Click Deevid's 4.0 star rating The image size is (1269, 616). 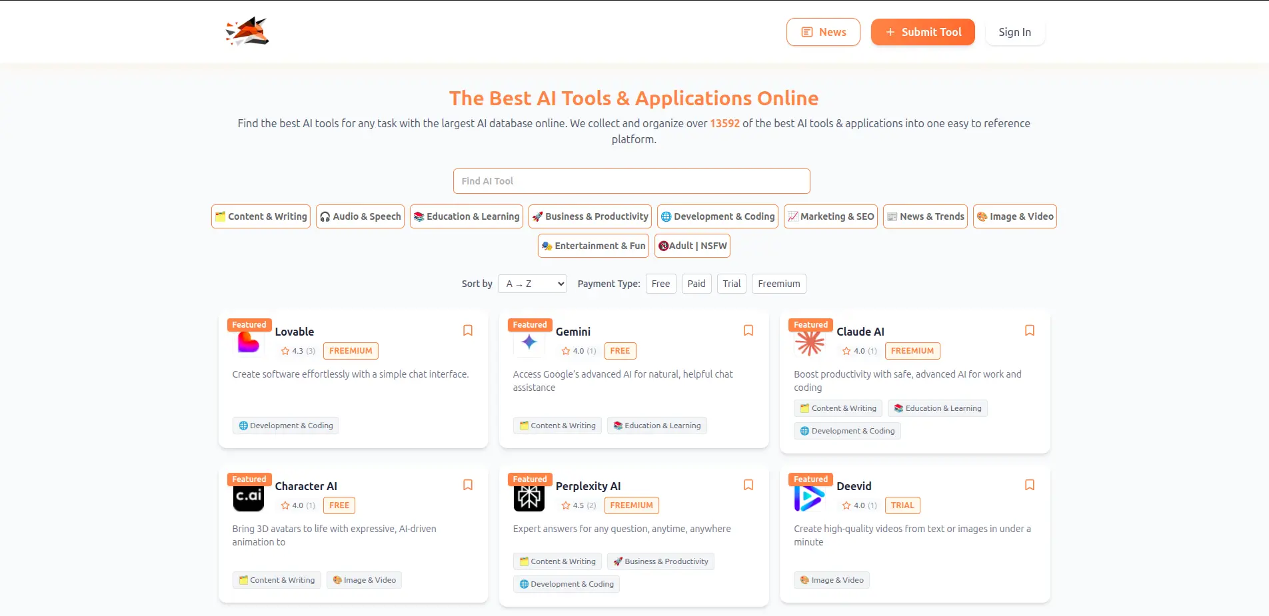pyautogui.click(x=860, y=505)
